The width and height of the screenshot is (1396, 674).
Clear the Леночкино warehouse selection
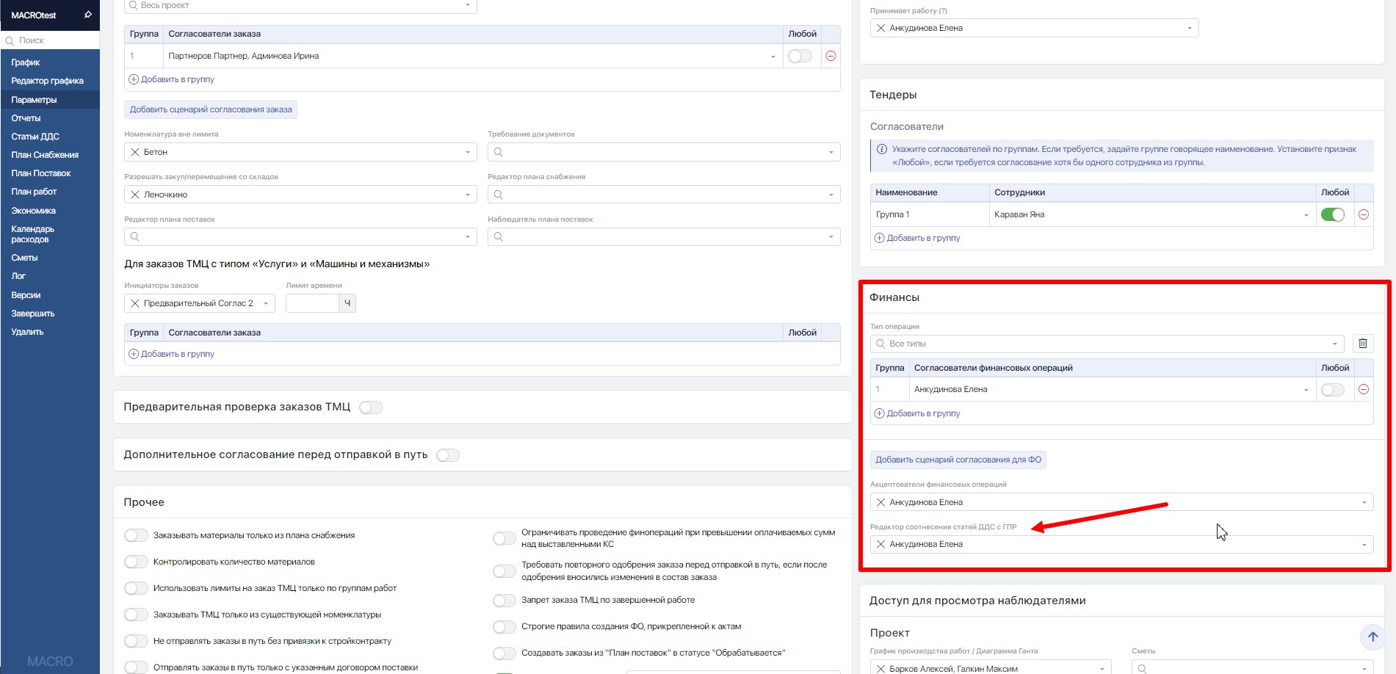tap(135, 195)
